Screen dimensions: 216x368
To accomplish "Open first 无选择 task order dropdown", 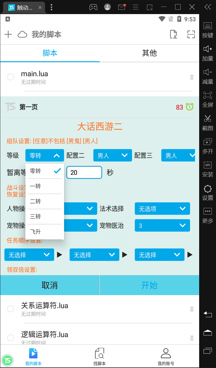I will pos(29,255).
